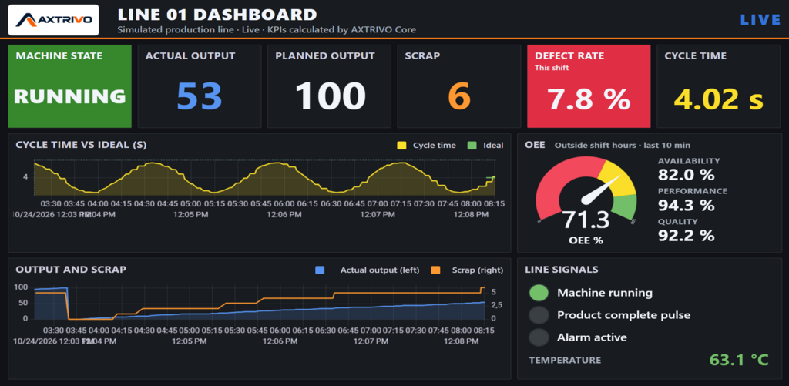Screen dimensions: 789x386
Task: Click the Machine running label
Action: coord(605,293)
